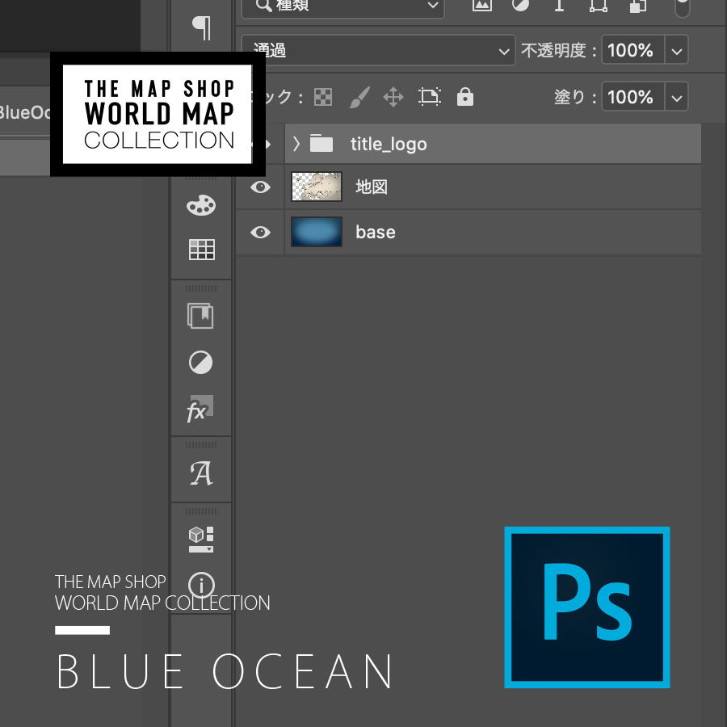Screen dimensions: 727x727
Task: Open the Libraries panel icon
Action: click(x=200, y=316)
